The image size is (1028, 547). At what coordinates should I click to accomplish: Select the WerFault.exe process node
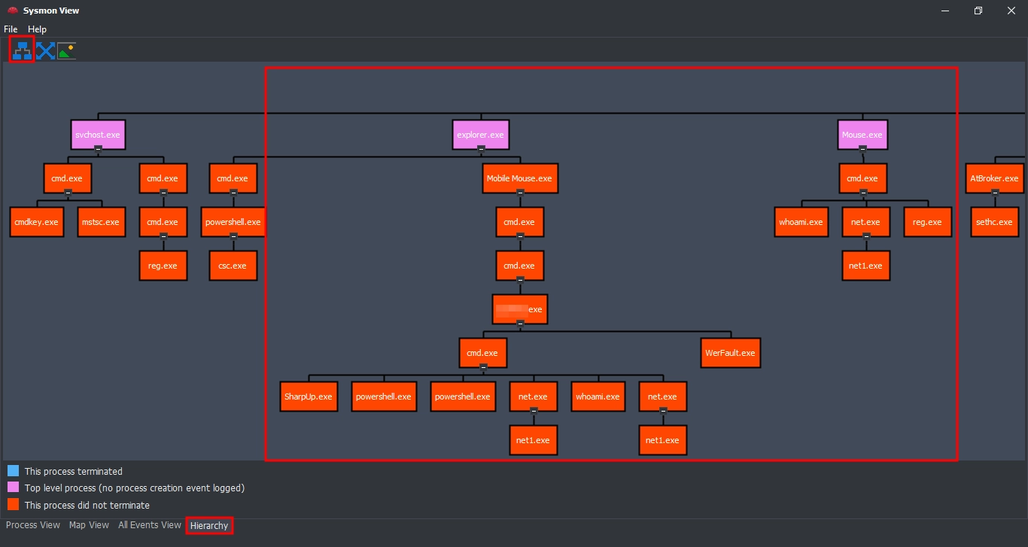pyautogui.click(x=729, y=353)
